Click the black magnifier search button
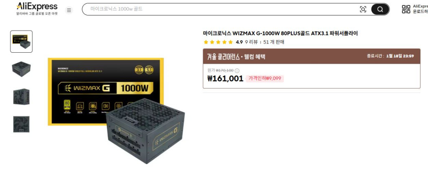428x190 pixels. tap(380, 9)
